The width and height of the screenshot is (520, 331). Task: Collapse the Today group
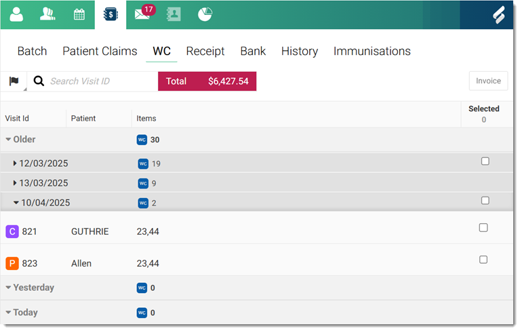[x=8, y=312]
